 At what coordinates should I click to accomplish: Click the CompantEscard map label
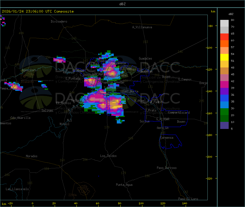click(x=179, y=113)
